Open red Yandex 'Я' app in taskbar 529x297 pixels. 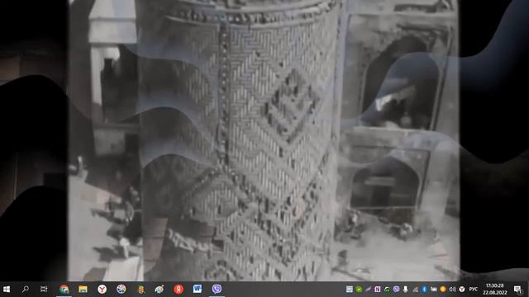179,290
